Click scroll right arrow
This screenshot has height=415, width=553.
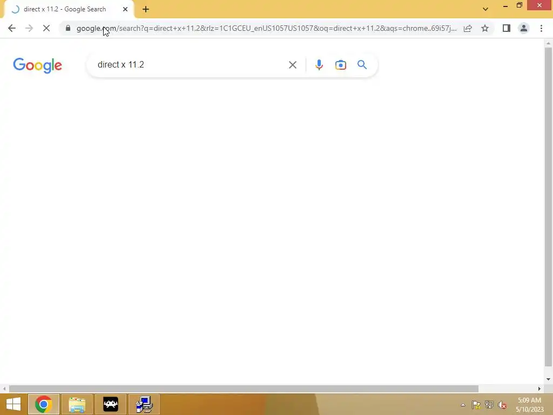pos(539,389)
